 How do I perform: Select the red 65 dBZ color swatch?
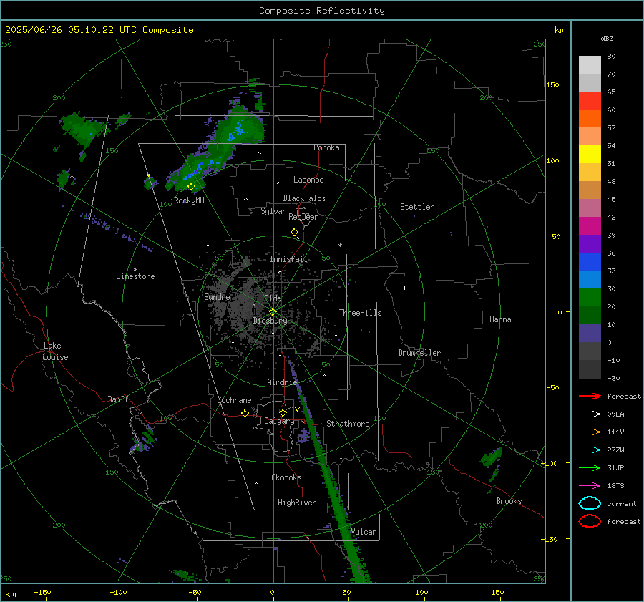pos(590,101)
